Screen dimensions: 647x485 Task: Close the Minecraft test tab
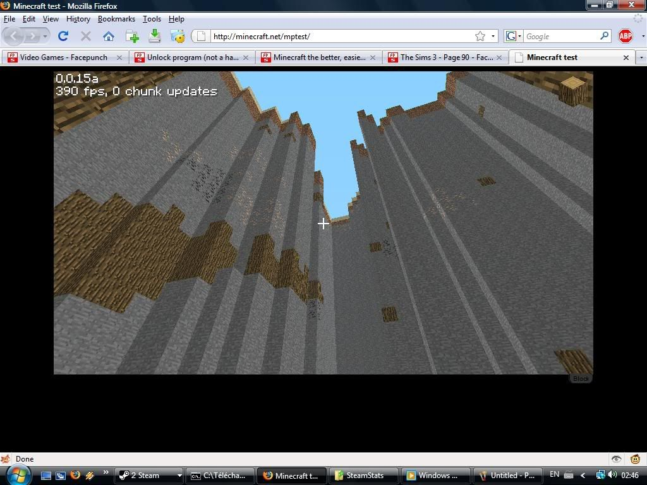626,57
